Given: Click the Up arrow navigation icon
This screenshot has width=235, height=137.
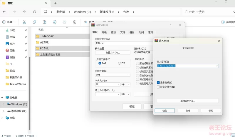Looking at the screenshot, I should [x=24, y=12].
